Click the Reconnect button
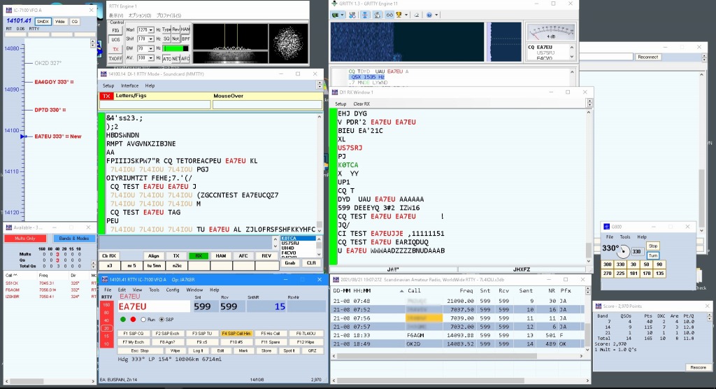The width and height of the screenshot is (716, 389). [x=648, y=57]
